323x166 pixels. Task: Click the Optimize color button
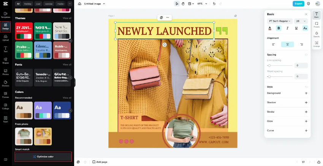click(43, 157)
